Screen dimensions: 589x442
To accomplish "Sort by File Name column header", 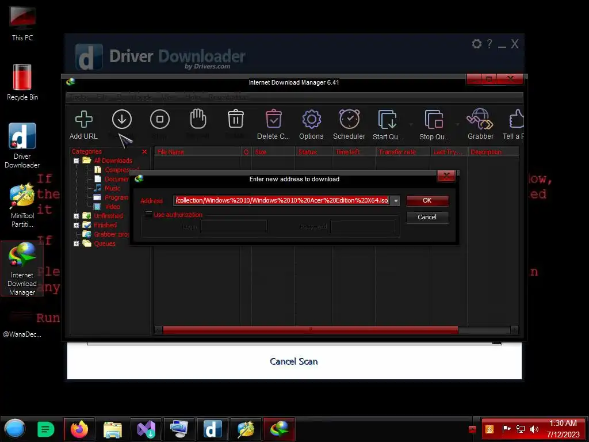I will click(197, 152).
